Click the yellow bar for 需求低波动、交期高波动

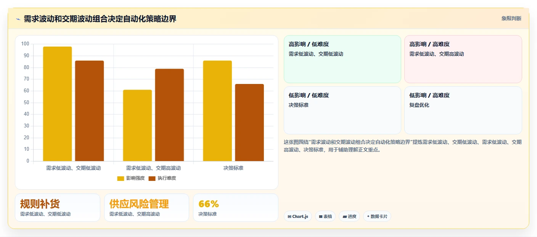click(x=138, y=126)
